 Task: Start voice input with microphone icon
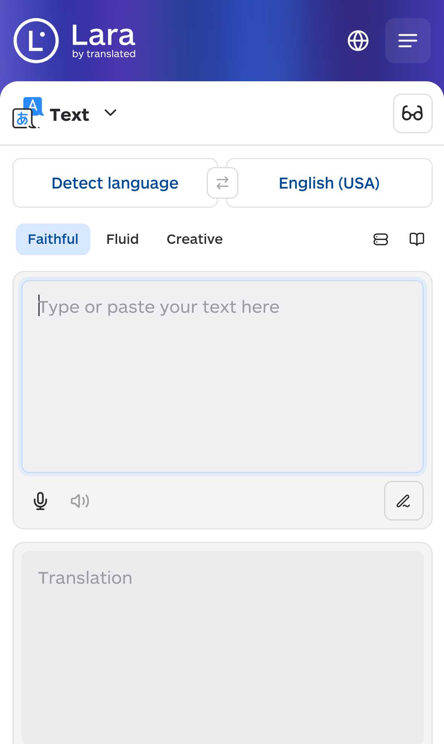(40, 501)
